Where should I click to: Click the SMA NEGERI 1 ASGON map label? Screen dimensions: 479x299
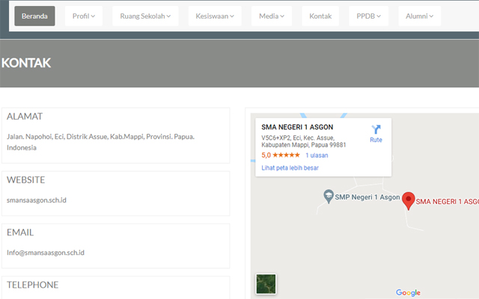click(x=447, y=202)
